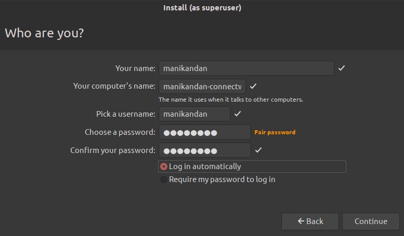Click the Confirm your password label
Screen dimensions: 404x236
pyautogui.click(x=113, y=150)
